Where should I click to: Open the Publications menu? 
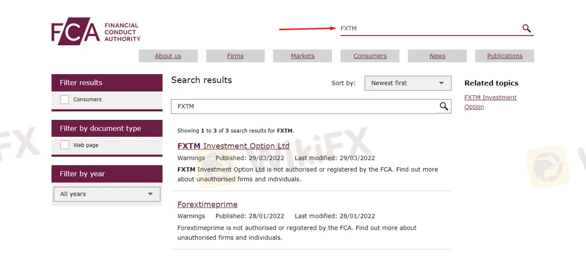click(x=505, y=56)
